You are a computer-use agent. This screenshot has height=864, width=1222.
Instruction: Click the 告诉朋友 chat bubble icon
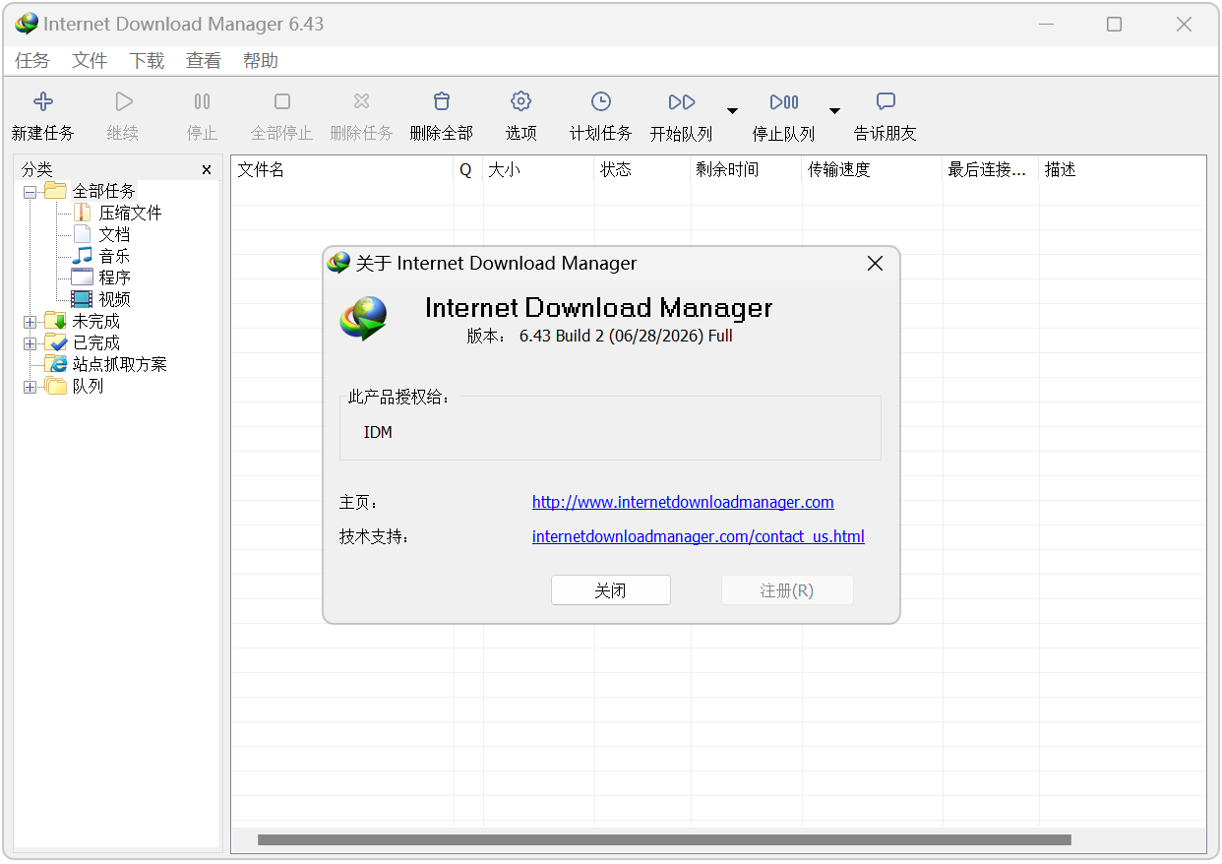tap(886, 101)
